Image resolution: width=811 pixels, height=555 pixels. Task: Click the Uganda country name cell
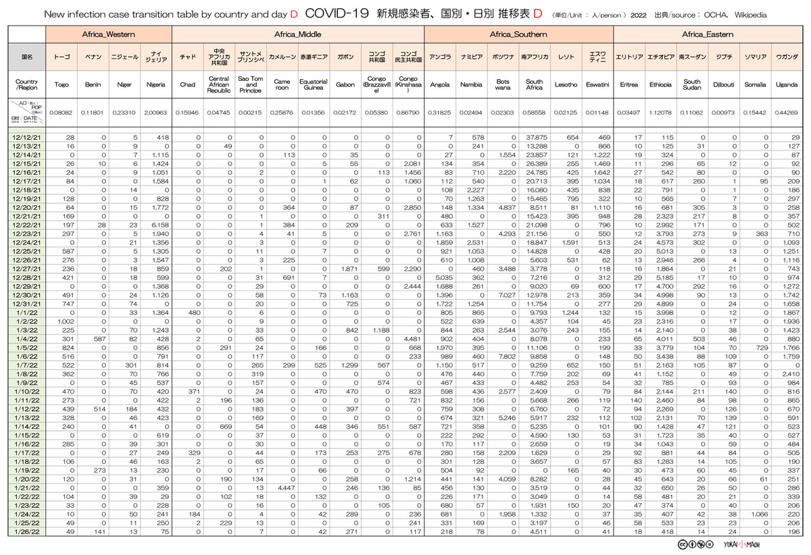pyautogui.click(x=786, y=84)
